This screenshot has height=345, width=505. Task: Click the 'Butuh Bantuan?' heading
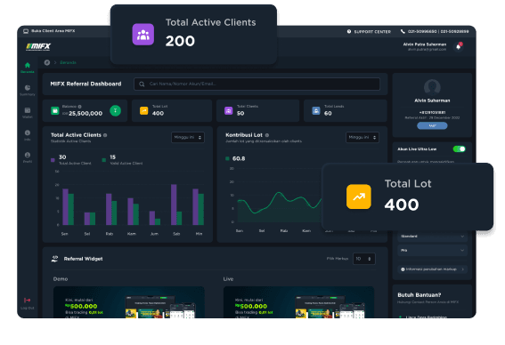click(419, 295)
